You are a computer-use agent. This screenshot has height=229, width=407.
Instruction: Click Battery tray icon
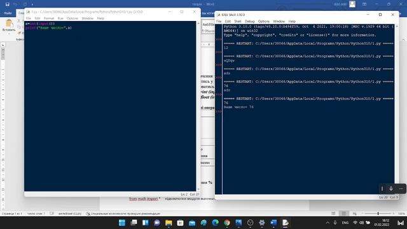tap(368, 223)
